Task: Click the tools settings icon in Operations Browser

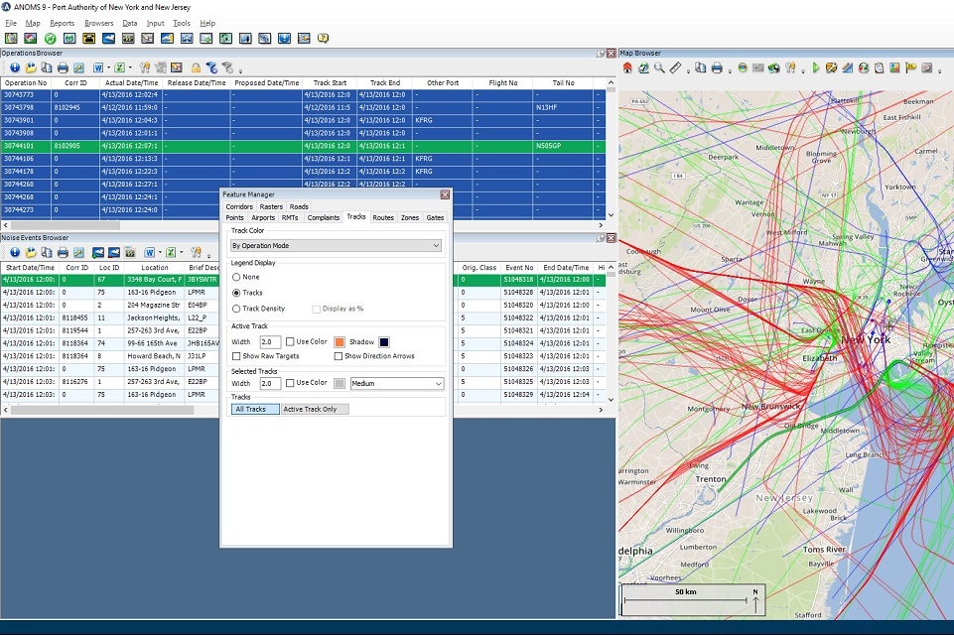Action: coord(145,67)
